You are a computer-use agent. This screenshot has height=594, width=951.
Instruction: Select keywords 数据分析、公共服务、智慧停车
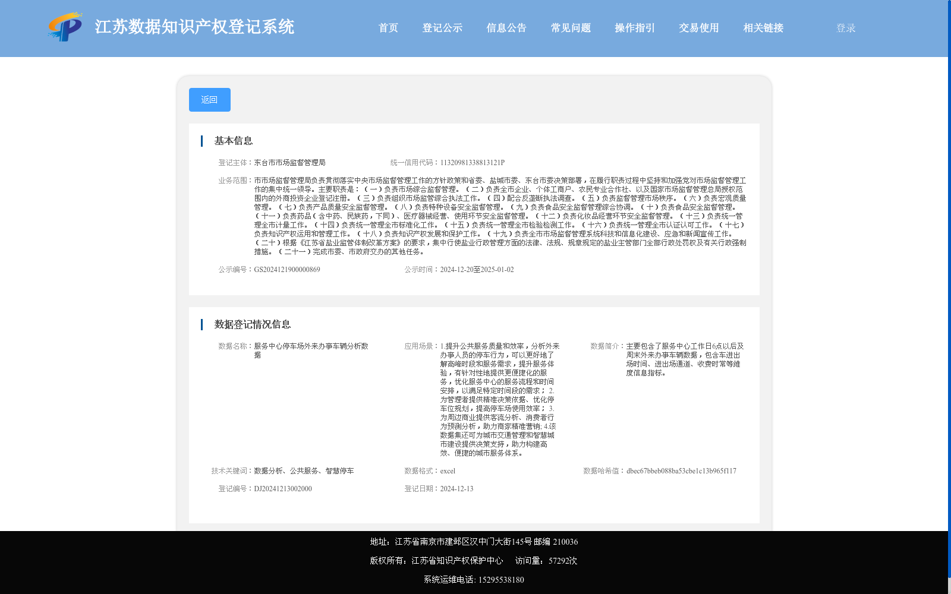[304, 471]
